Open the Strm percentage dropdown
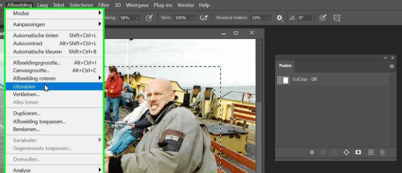 pos(192,18)
